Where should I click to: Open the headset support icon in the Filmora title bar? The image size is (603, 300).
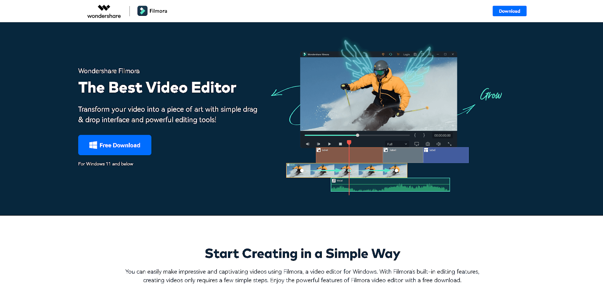pyautogui.click(x=390, y=54)
